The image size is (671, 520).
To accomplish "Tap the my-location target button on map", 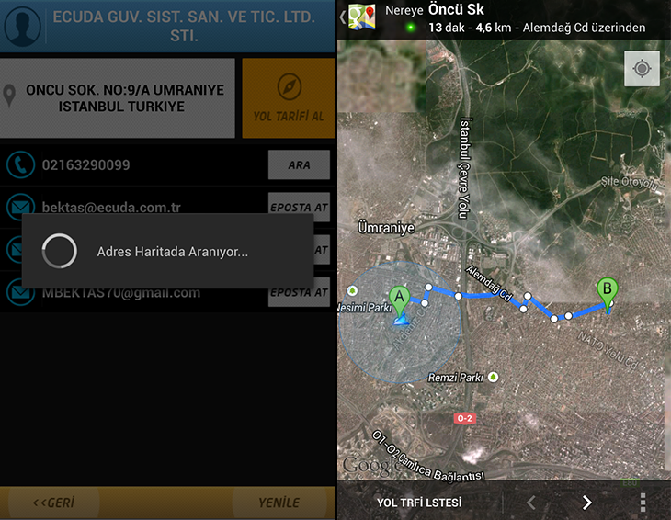I will (642, 68).
